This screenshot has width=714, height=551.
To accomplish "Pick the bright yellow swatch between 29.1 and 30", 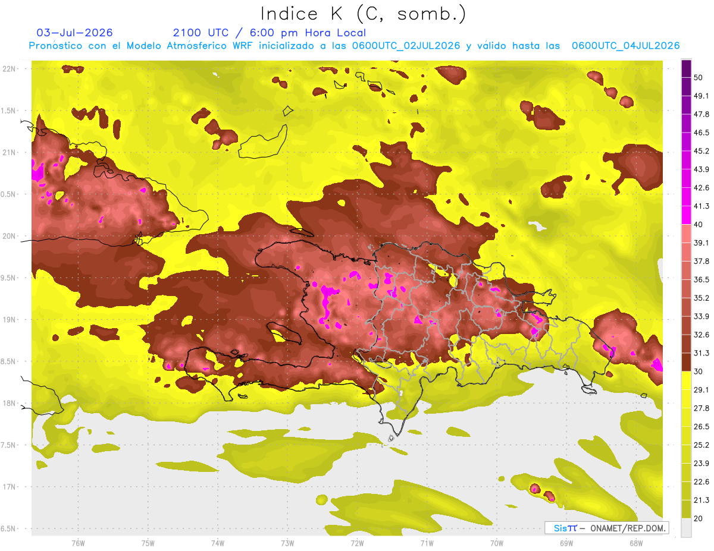I will (x=686, y=381).
